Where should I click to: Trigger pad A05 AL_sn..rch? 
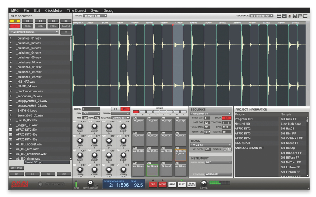(x=138, y=155)
